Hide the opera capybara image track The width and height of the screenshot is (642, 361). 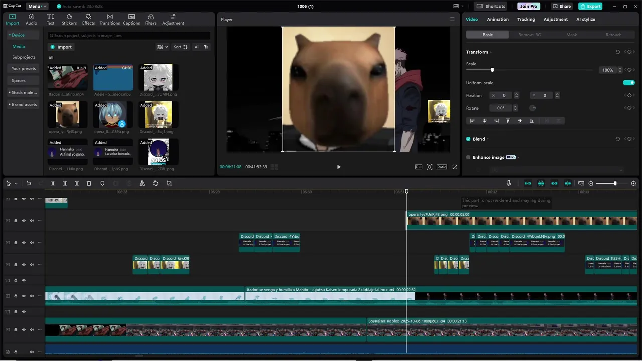point(24,221)
